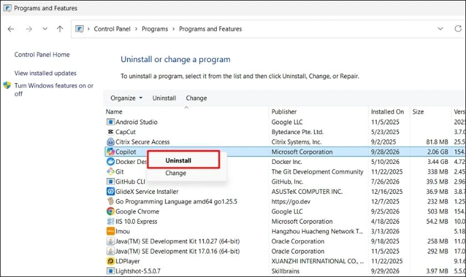Click The Git Development Community cell
The width and height of the screenshot is (466, 277).
317,172
